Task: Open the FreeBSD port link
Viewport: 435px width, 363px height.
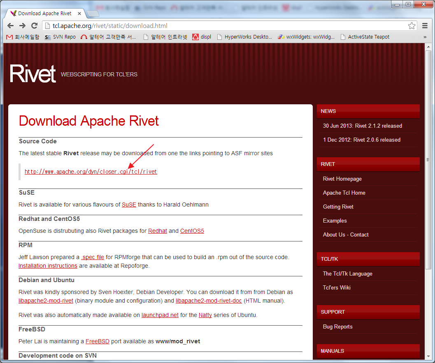Action: click(x=98, y=341)
